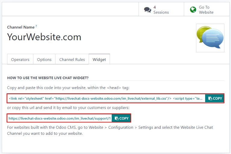Click the copy icon beside the embed code
Viewport: 231px width, 154px height.
(210, 98)
